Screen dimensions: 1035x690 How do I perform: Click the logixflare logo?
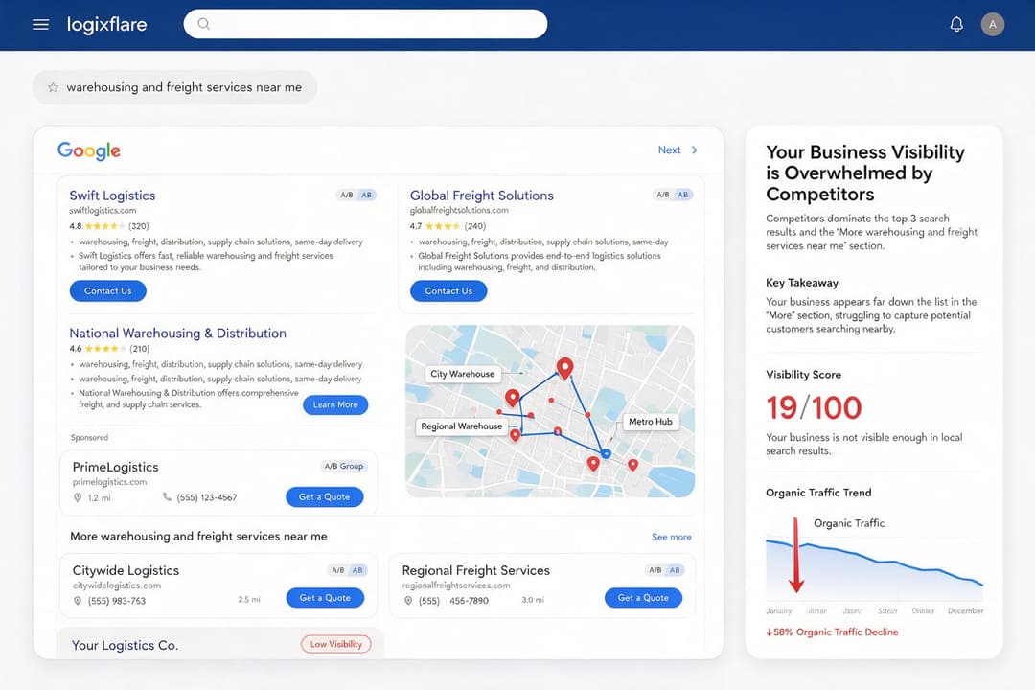(107, 24)
